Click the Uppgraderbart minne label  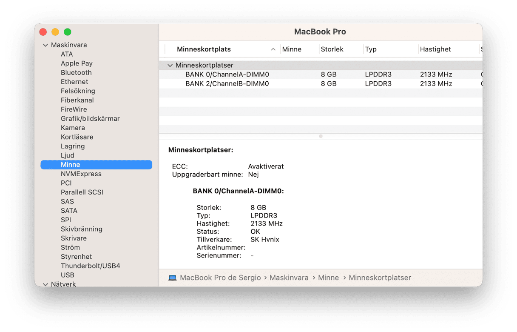click(207, 175)
